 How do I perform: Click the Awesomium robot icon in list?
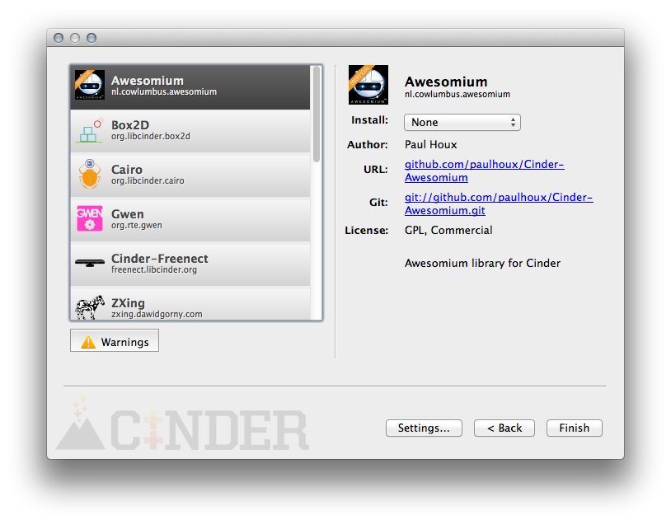coord(89,85)
